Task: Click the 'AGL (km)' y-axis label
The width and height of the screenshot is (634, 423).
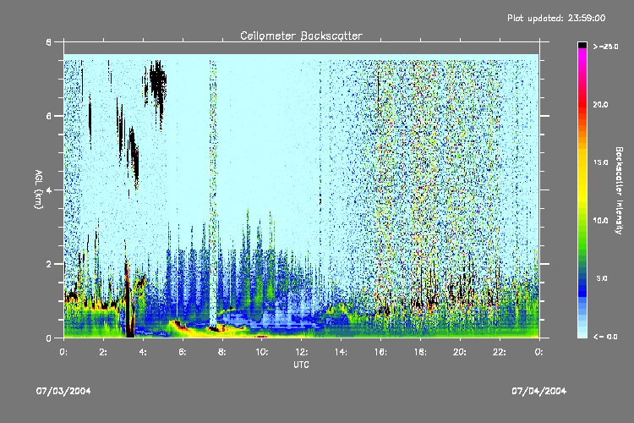Action: [x=38, y=190]
